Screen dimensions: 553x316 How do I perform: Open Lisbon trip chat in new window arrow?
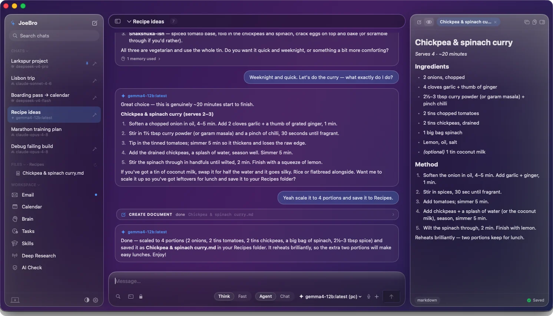pyautogui.click(x=95, y=80)
